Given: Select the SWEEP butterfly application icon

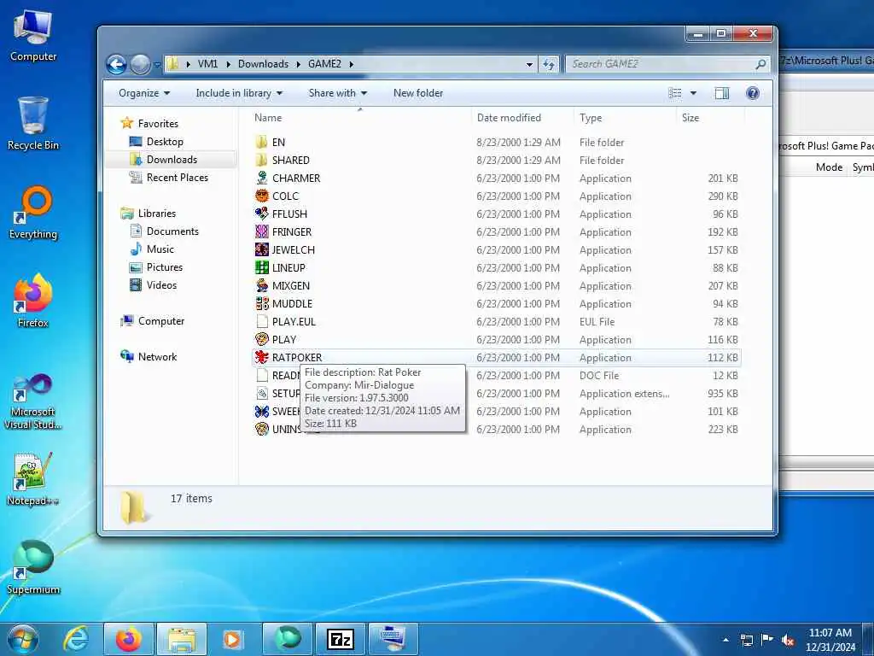Looking at the screenshot, I should click(261, 411).
